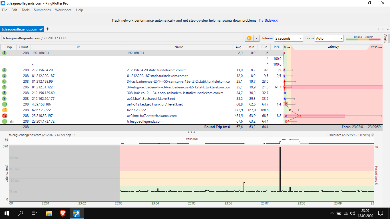Follow the Try Sidekick! link
The image size is (390, 219).
268,21
